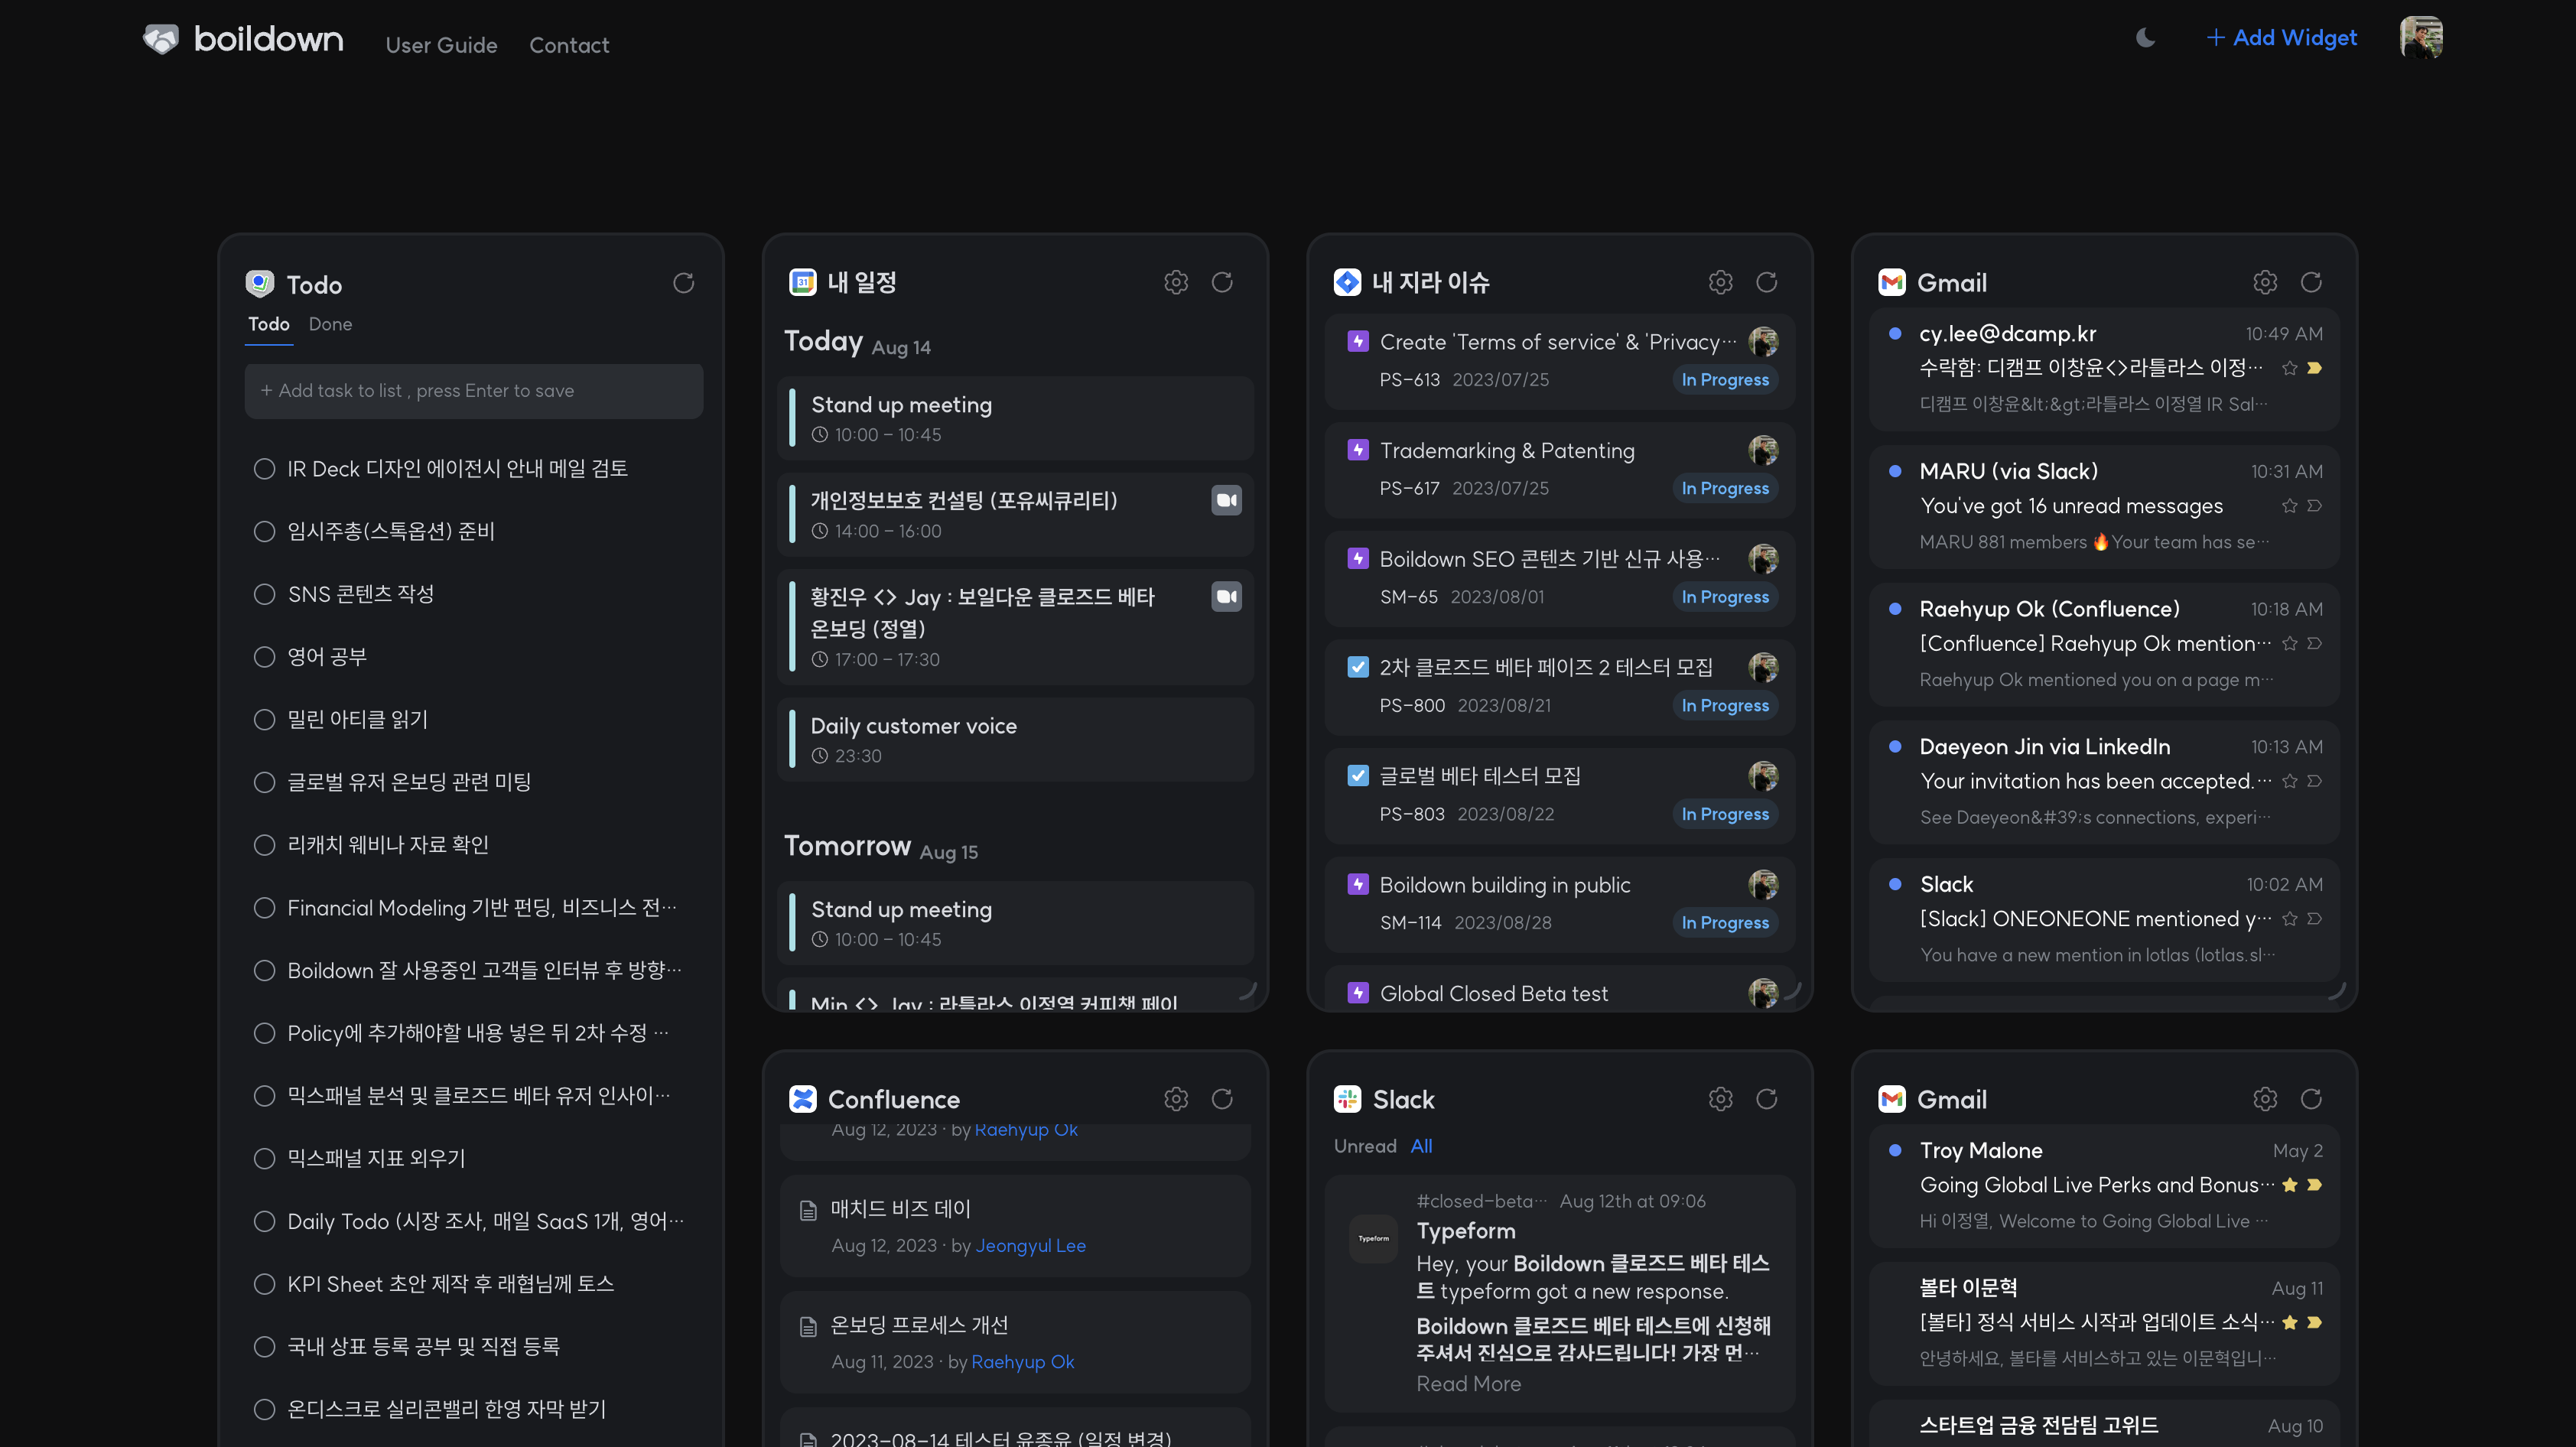Click the Jira logo icon in 내 지라 이슈 header
The height and width of the screenshot is (1447, 2576).
click(x=1347, y=282)
